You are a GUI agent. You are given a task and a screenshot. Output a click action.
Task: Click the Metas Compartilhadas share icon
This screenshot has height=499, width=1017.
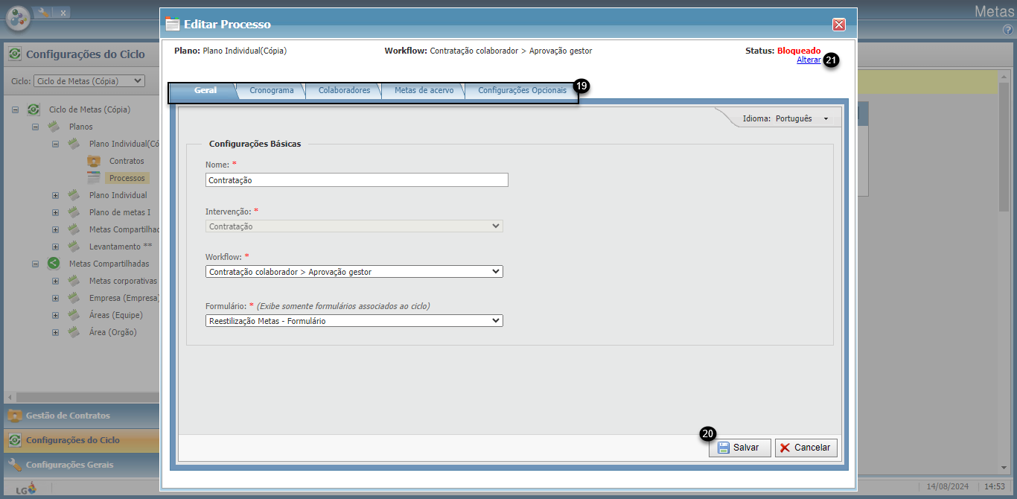tap(54, 264)
